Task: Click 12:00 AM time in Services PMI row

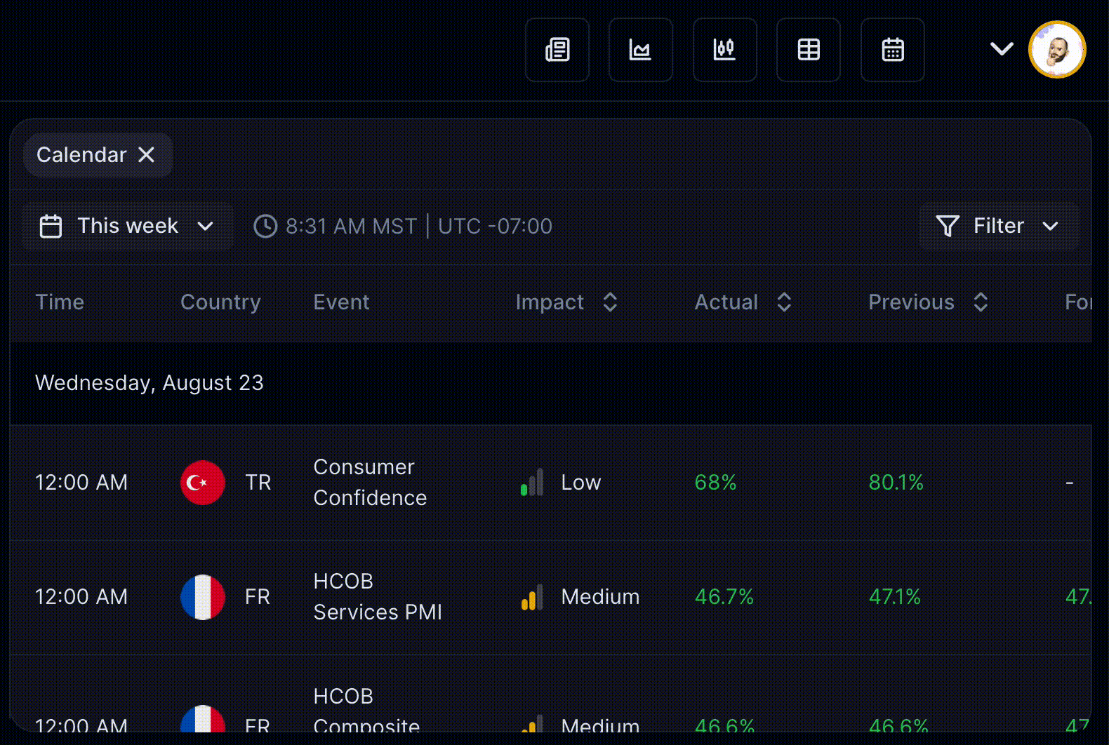Action: [81, 597]
